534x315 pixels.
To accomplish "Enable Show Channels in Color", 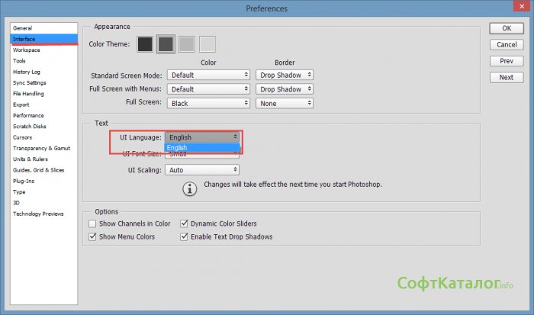I will tap(92, 224).
